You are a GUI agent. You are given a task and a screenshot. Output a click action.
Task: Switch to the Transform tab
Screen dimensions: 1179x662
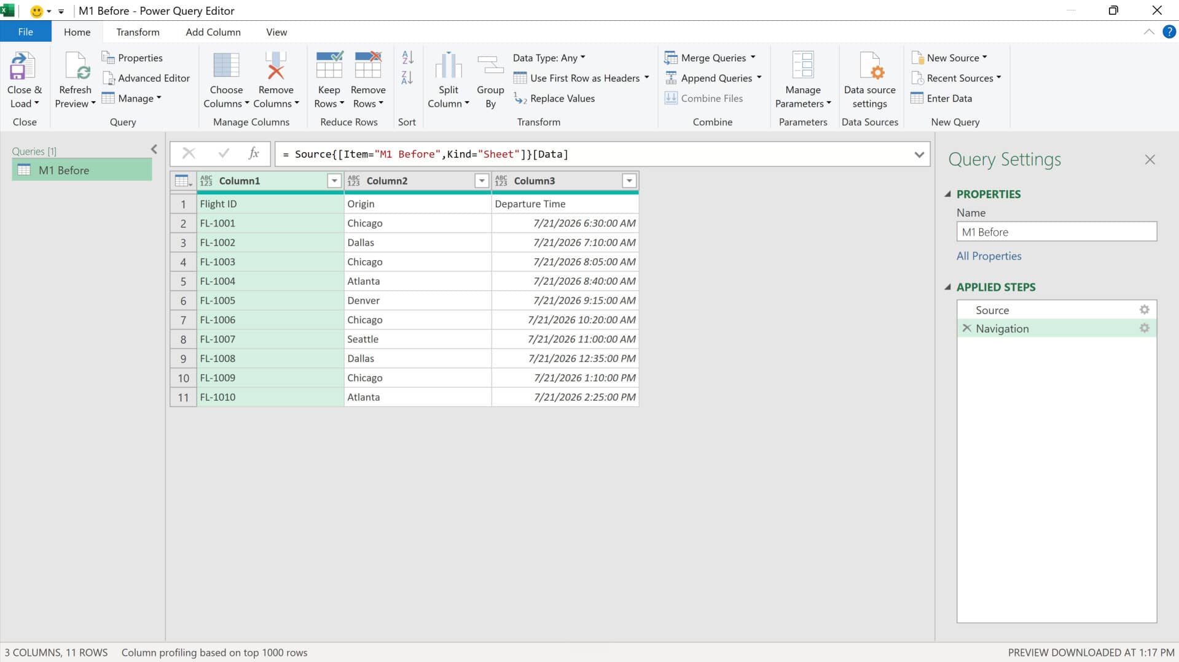pos(138,32)
